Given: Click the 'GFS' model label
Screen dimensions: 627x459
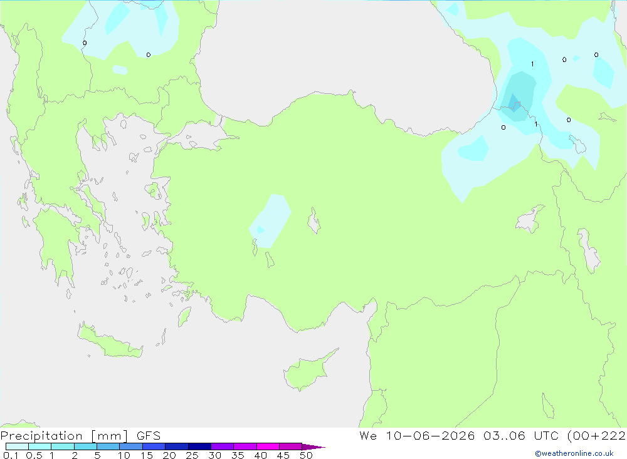Looking at the screenshot, I should [149, 436].
